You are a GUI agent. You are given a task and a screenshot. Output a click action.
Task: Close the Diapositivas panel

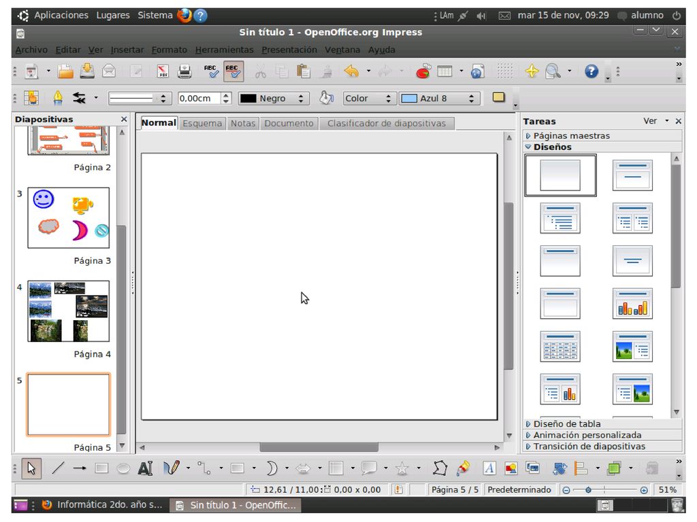(124, 119)
